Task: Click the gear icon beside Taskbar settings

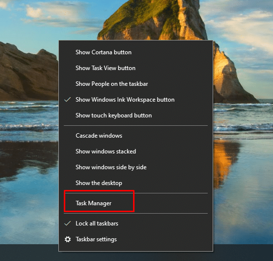Action: tap(68, 239)
